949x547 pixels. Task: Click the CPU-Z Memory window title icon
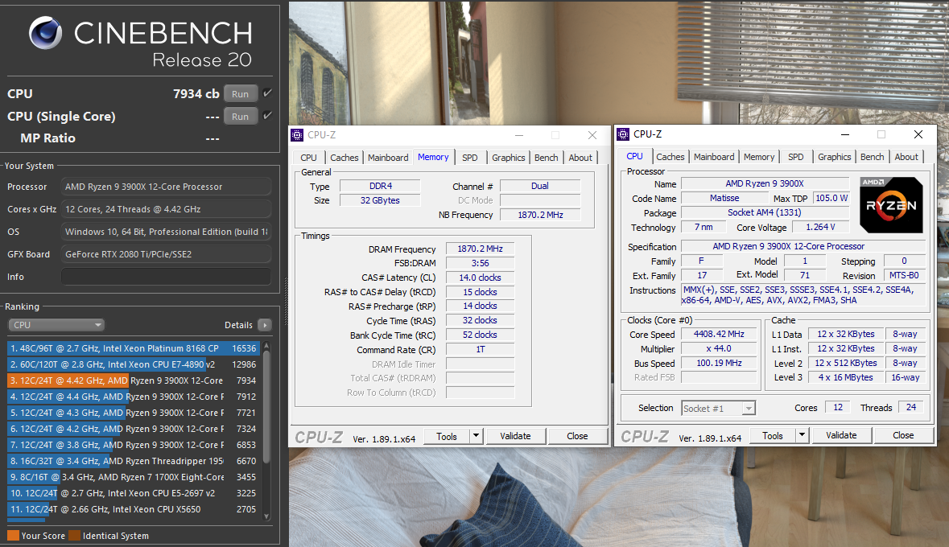click(297, 135)
